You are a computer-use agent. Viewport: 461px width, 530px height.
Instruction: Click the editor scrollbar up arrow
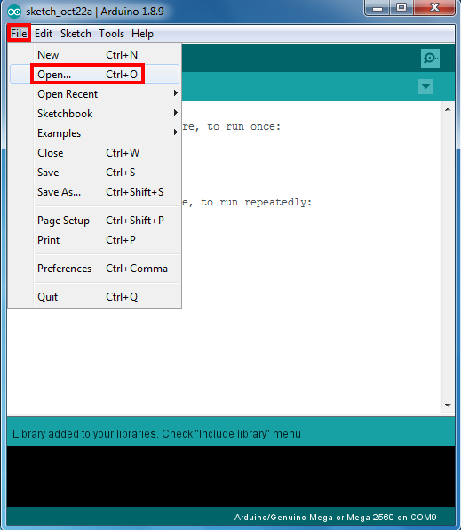pos(448,109)
